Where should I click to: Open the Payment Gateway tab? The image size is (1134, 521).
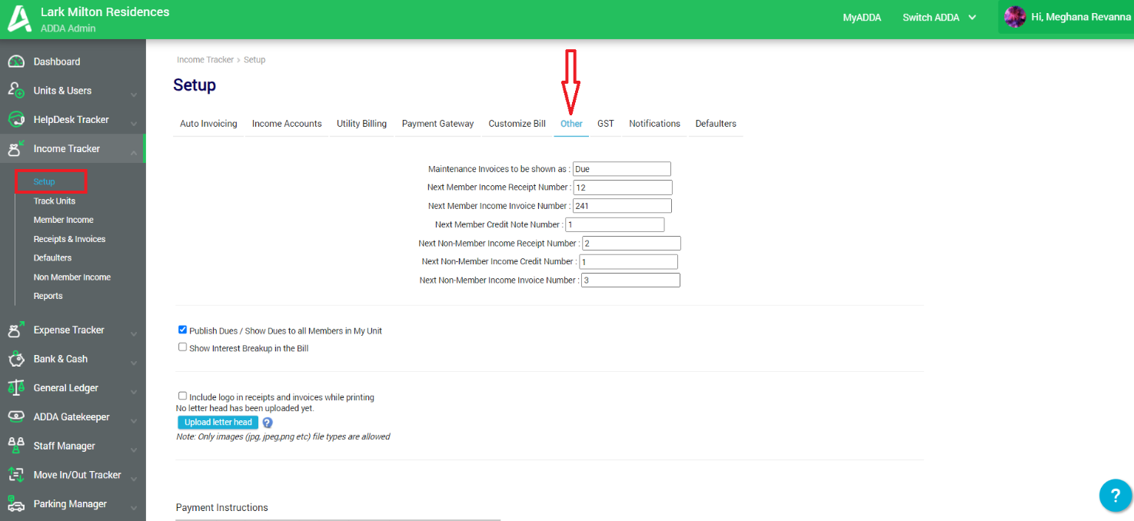pos(437,124)
